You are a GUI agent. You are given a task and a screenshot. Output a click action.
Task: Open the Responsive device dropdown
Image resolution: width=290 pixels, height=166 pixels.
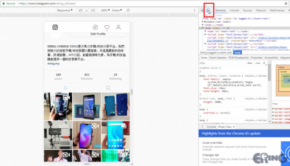[65, 10]
